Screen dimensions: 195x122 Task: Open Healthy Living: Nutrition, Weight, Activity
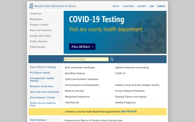point(137,85)
